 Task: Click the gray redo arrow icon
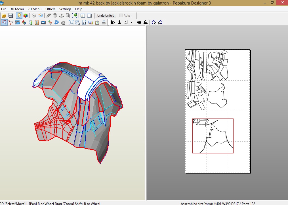point(63,23)
